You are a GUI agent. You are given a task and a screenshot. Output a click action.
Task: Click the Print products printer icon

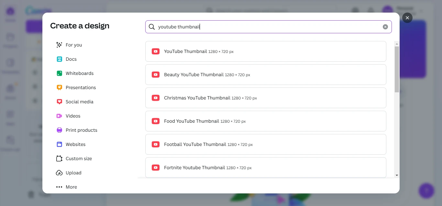click(59, 130)
